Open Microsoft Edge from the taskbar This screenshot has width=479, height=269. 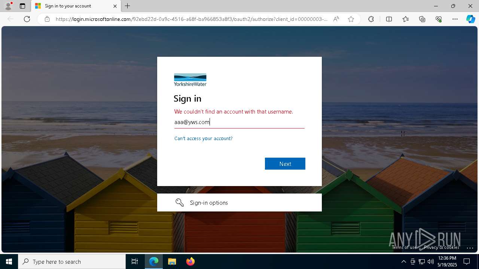(154, 262)
